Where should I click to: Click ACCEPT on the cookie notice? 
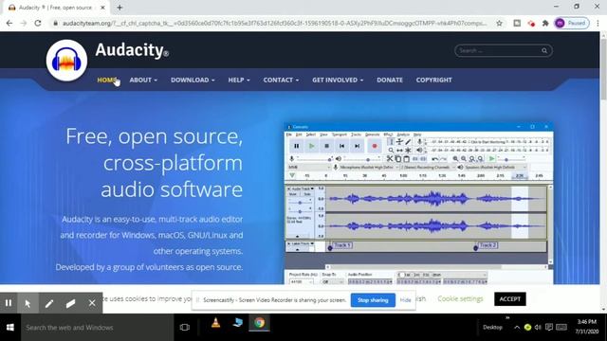tap(510, 299)
